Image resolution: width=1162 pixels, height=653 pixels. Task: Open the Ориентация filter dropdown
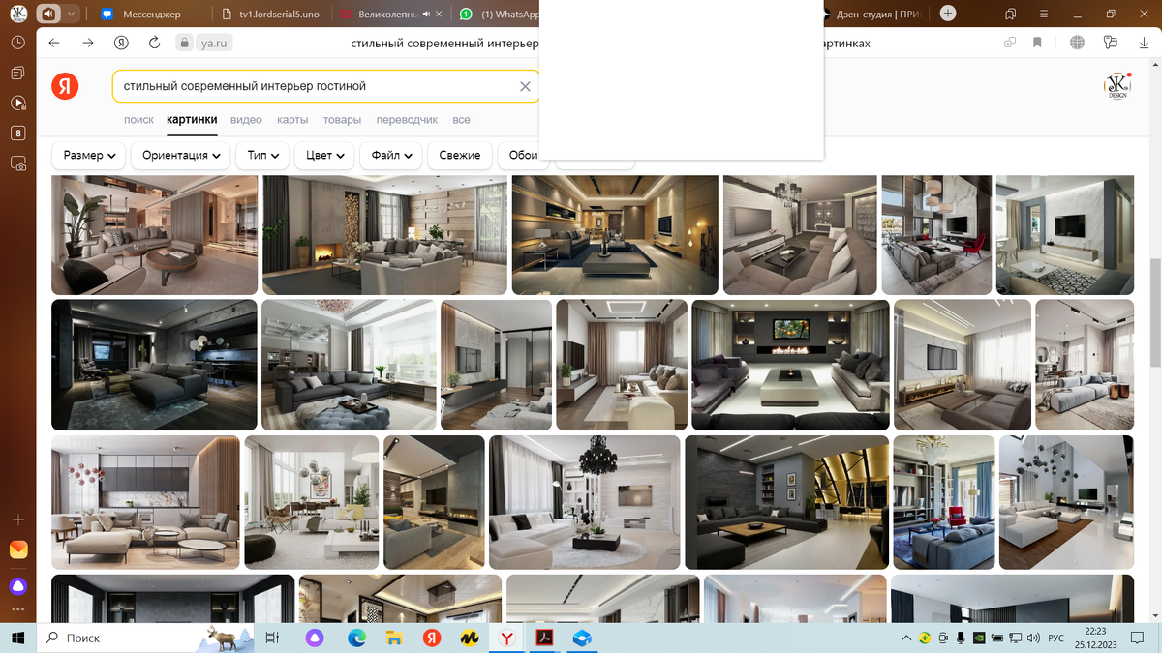click(181, 155)
